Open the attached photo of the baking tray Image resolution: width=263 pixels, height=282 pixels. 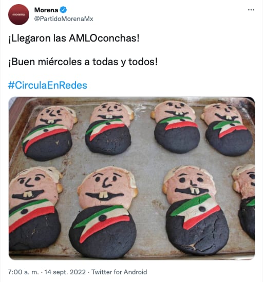(x=131, y=178)
